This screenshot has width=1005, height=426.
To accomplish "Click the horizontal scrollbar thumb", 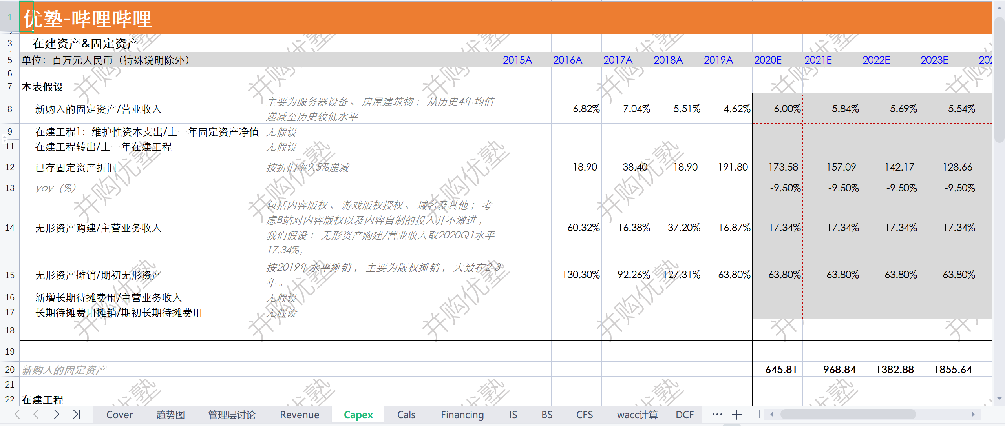I will coord(848,414).
